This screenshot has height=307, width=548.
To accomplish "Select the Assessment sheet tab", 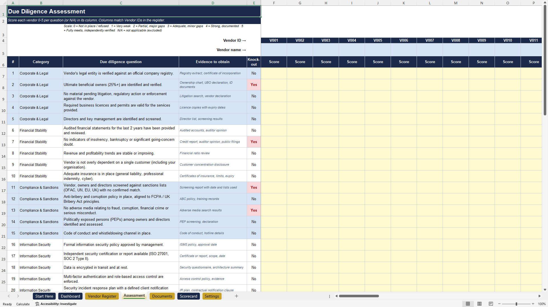I will [x=134, y=296].
